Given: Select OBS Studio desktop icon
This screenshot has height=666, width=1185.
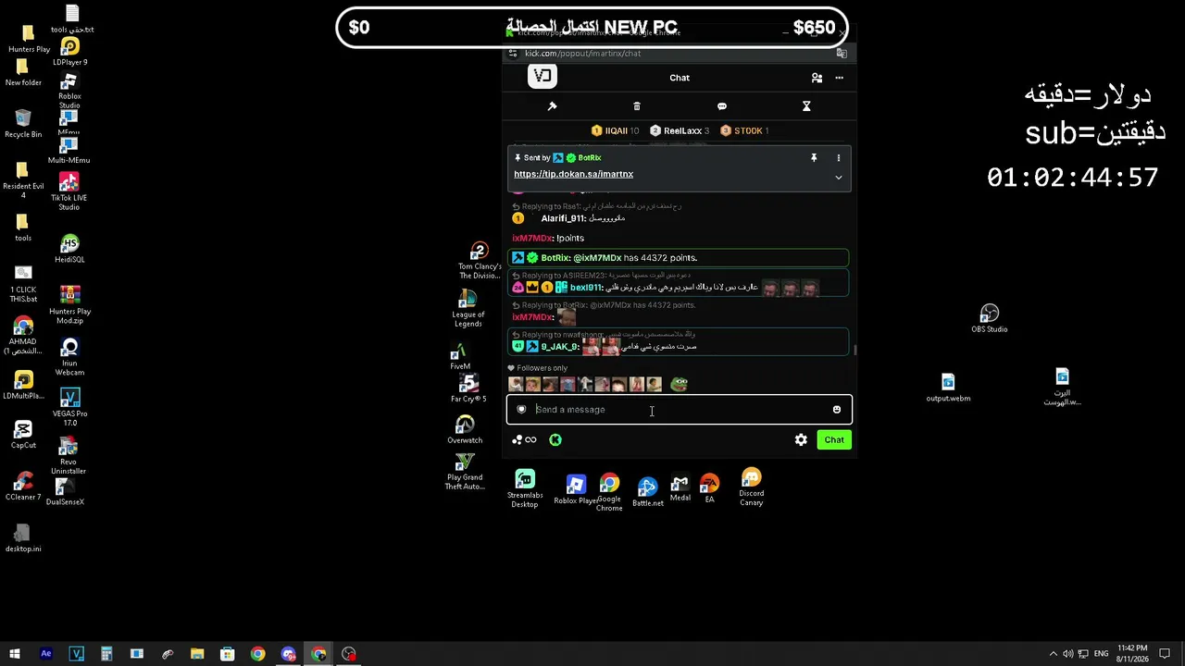Looking at the screenshot, I should tap(990, 319).
